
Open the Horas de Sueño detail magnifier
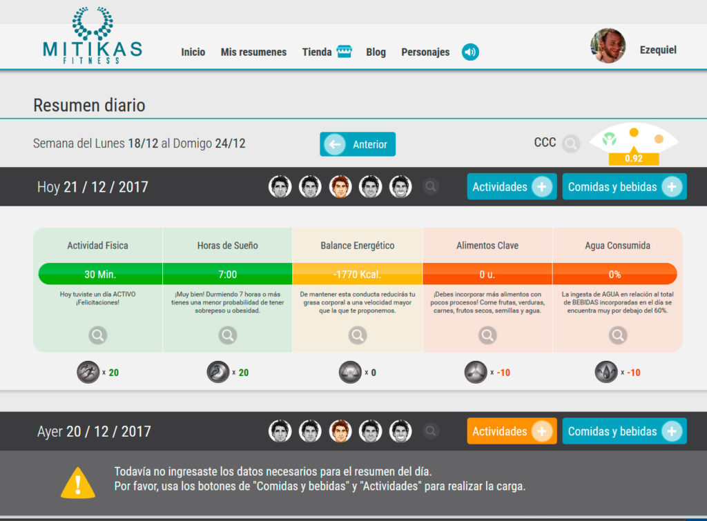(227, 335)
